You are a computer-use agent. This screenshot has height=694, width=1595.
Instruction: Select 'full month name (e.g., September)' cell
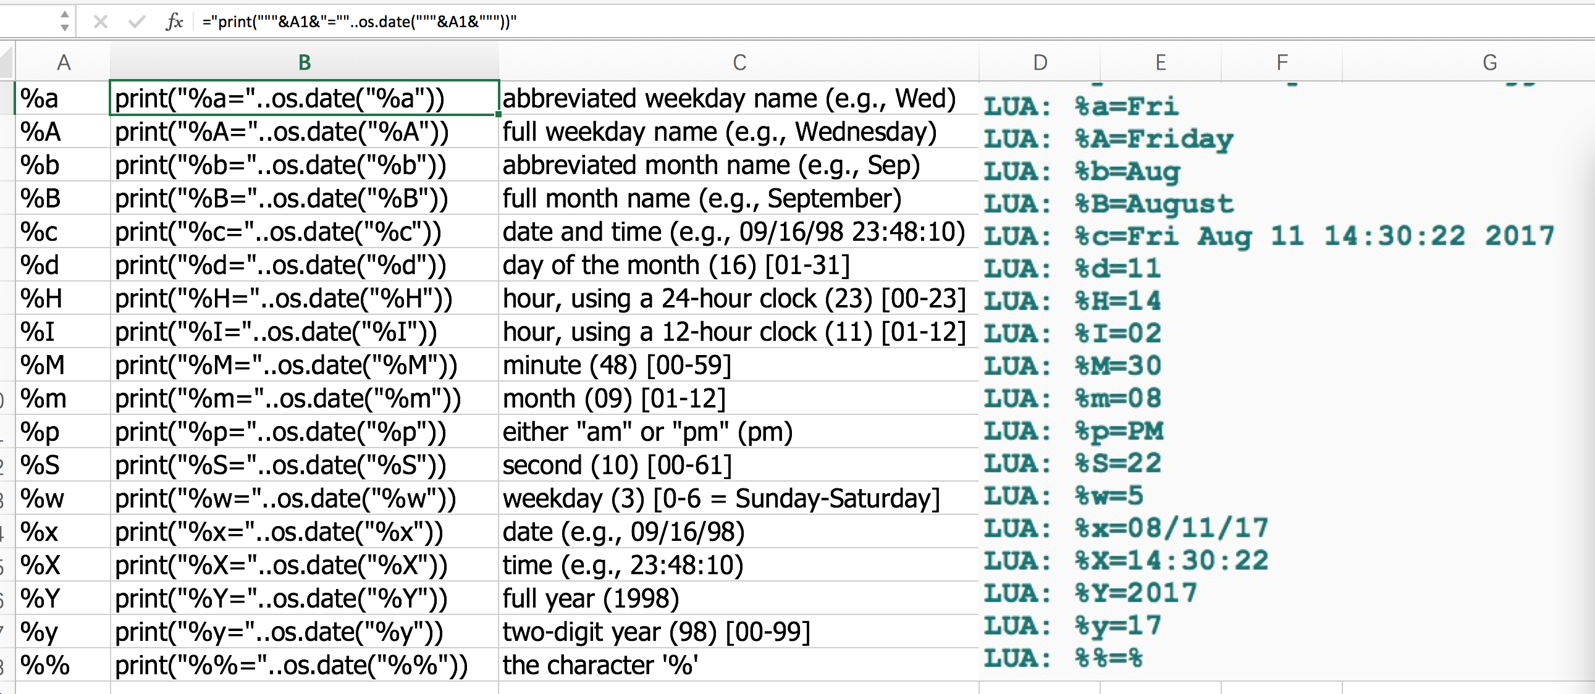(739, 198)
